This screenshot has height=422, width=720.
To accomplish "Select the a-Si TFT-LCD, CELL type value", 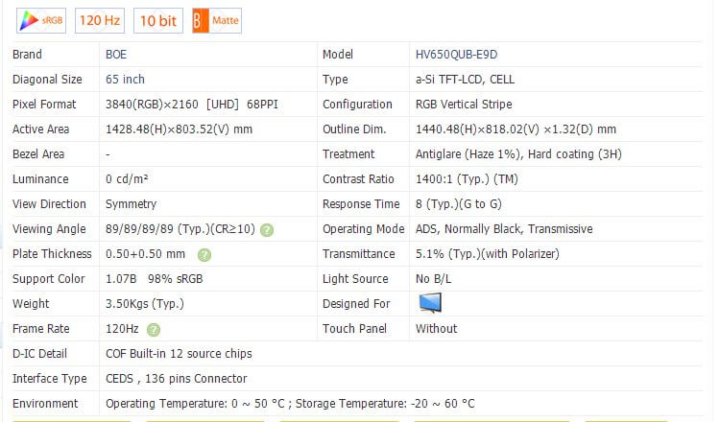I will coord(467,80).
